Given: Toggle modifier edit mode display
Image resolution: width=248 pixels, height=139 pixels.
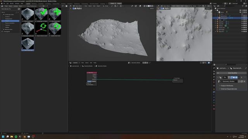Looking at the screenshot, I should coord(231,78).
